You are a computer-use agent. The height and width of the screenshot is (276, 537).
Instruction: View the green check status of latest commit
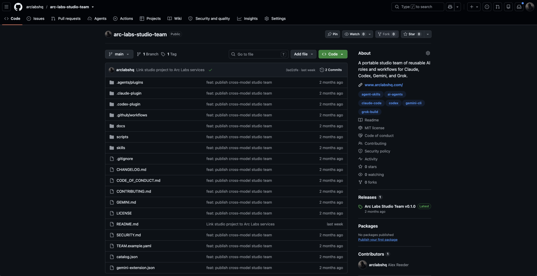click(210, 70)
